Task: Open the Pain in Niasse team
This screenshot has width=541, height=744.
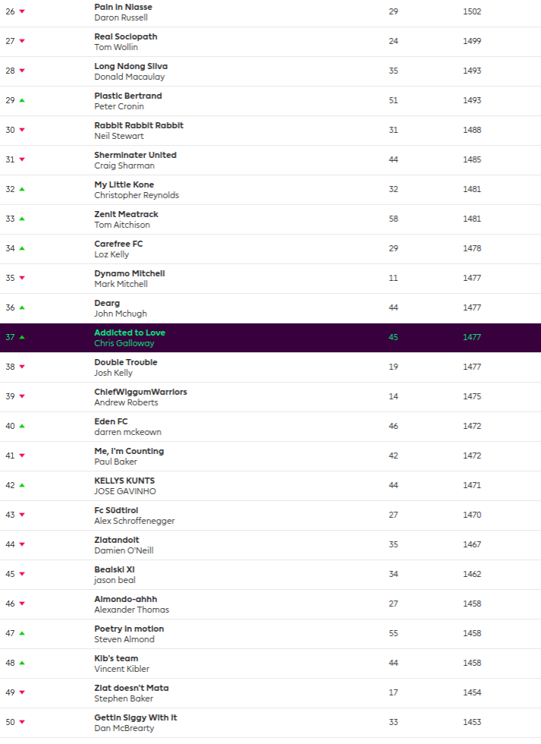Action: coord(123,6)
